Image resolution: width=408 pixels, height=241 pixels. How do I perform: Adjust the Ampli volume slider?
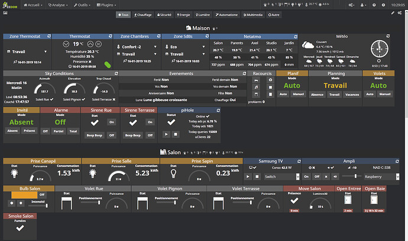(351, 176)
